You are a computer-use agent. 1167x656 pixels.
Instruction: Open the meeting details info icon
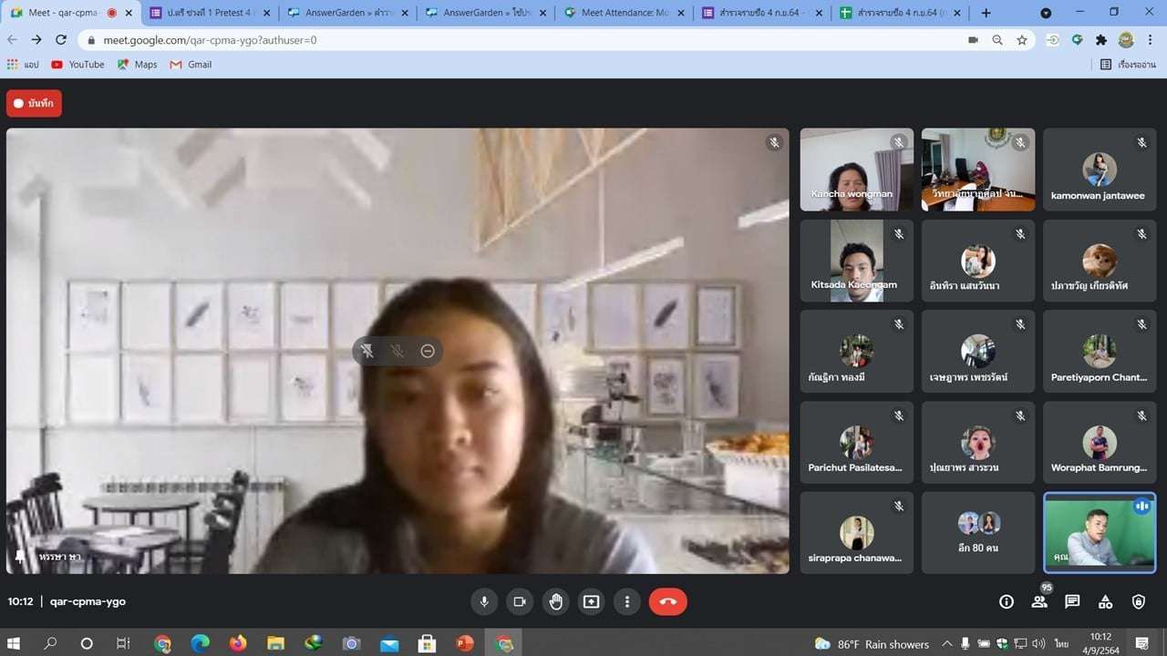click(x=1007, y=601)
